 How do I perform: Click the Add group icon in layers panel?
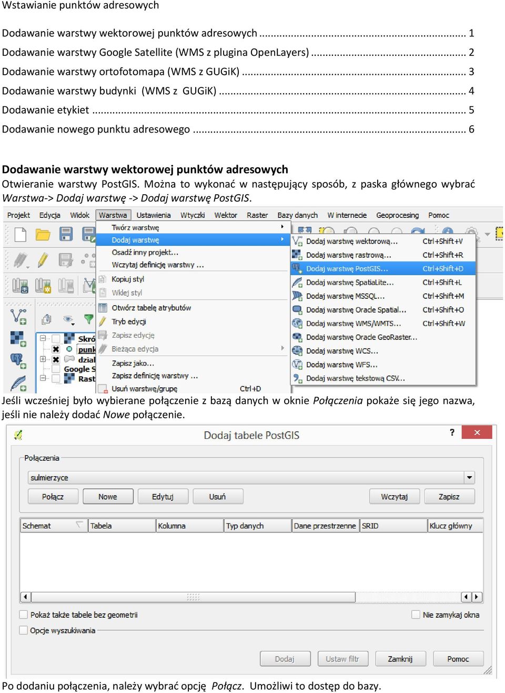(x=47, y=319)
